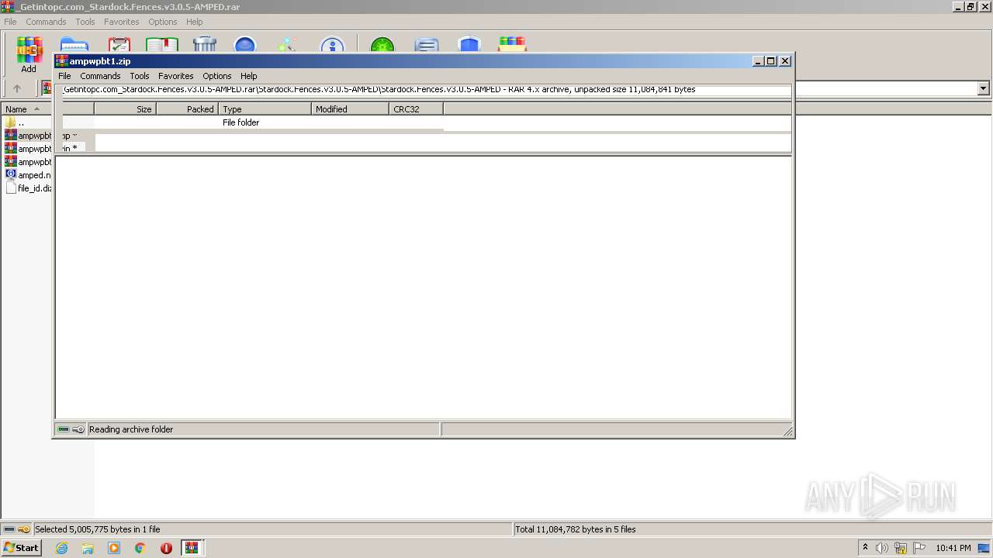Viewport: 993px width, 558px height.
Task: Click the archive icon in main address bar
Action: 47,88
